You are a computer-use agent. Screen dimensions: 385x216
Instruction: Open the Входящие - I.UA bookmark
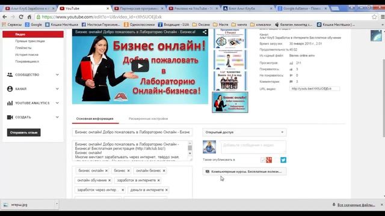[173, 25]
